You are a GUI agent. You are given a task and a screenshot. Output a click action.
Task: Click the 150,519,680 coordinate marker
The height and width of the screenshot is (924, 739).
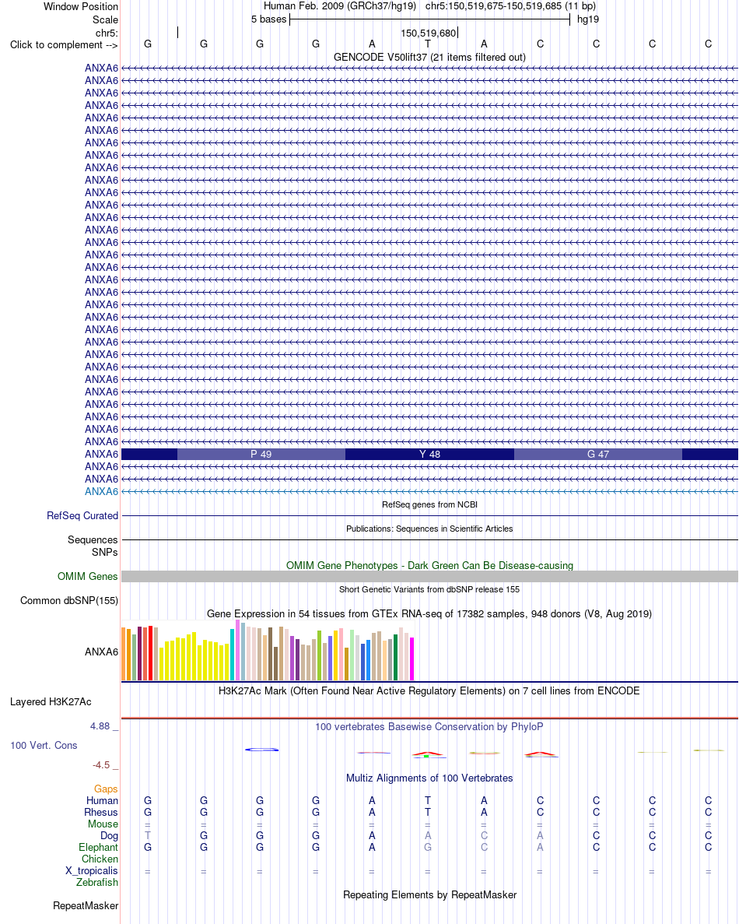428,33
